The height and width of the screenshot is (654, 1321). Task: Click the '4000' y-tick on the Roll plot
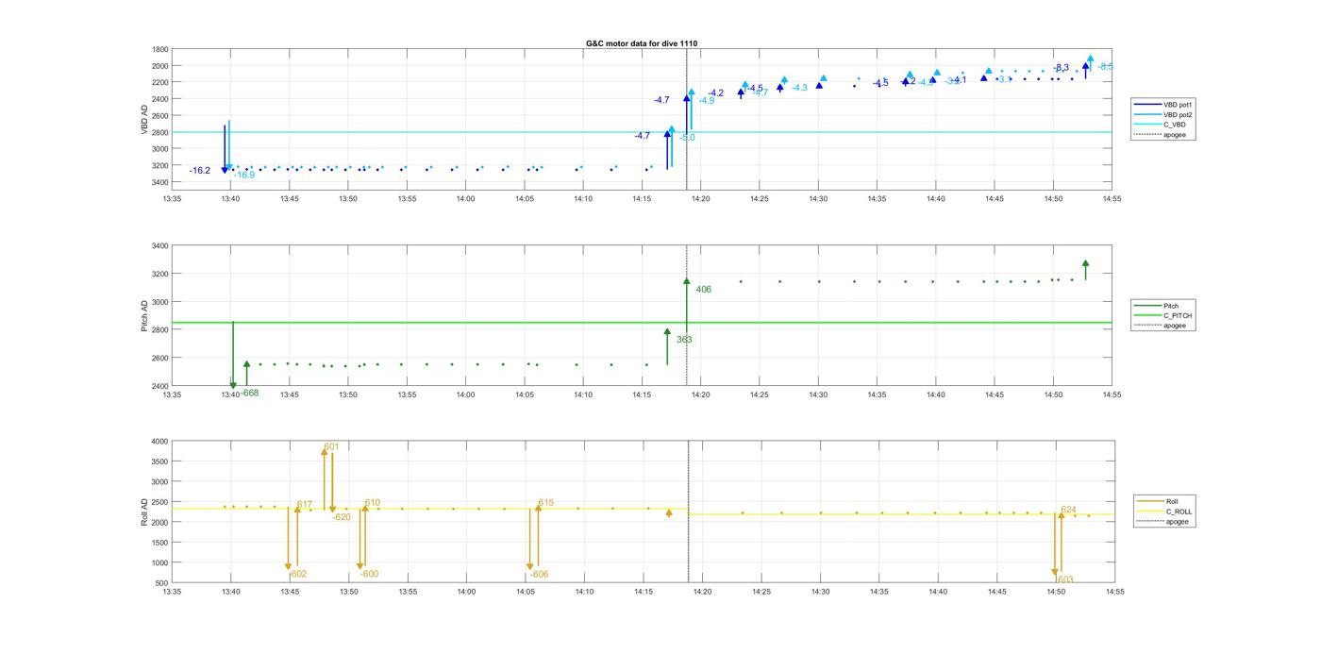click(x=159, y=442)
